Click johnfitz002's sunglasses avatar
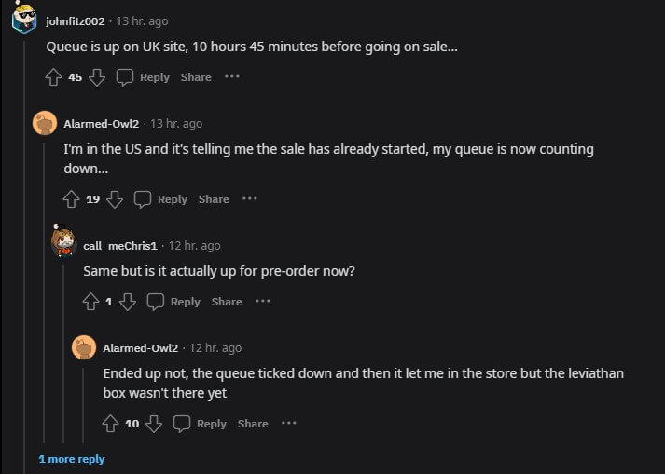This screenshot has height=474, width=665. [x=24, y=18]
